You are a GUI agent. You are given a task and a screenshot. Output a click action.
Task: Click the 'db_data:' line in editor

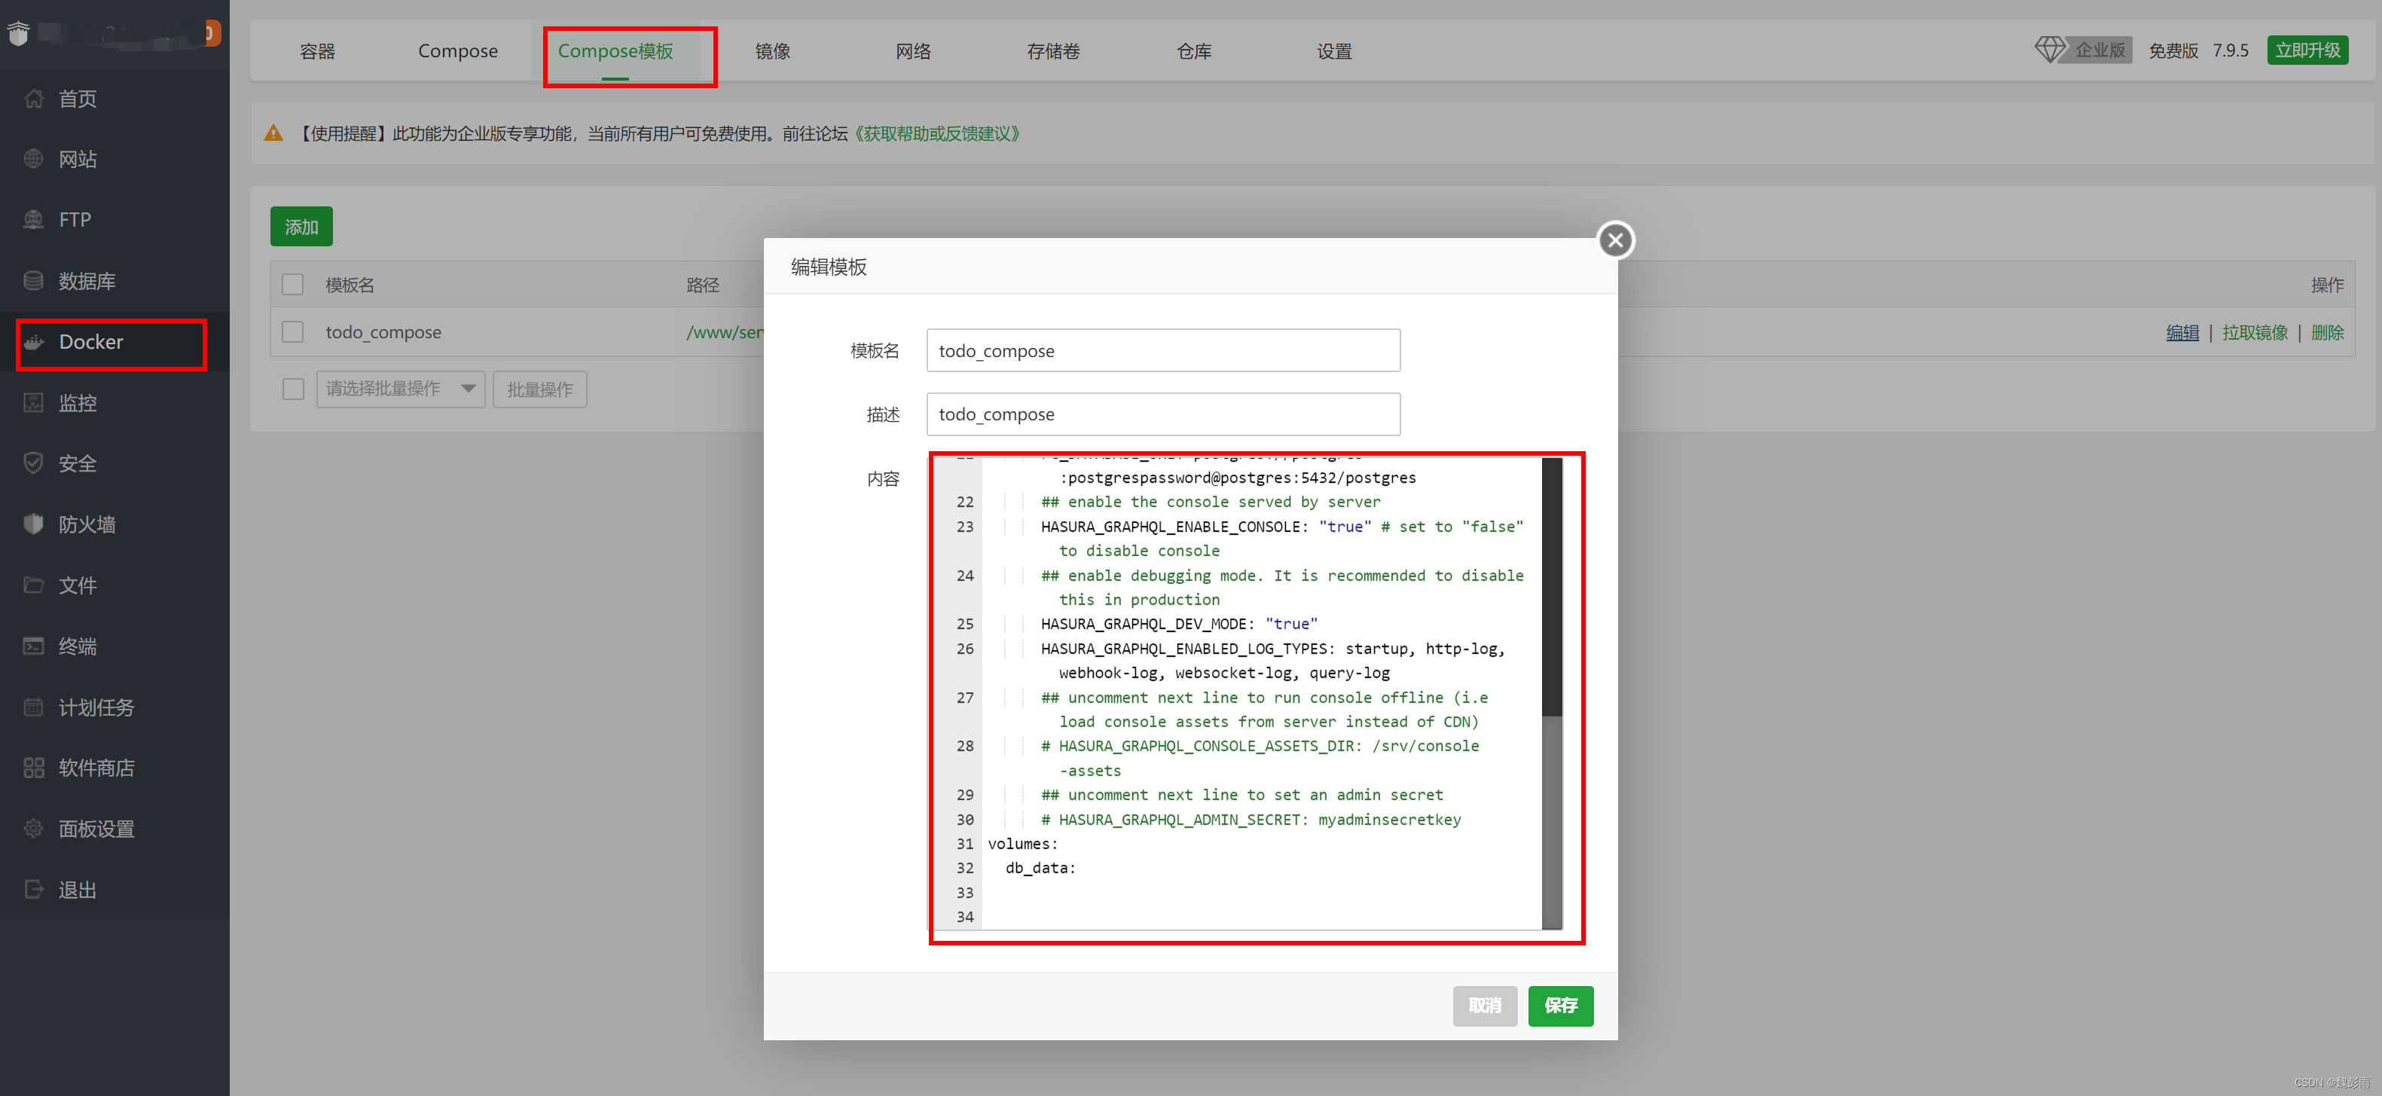coord(1041,868)
